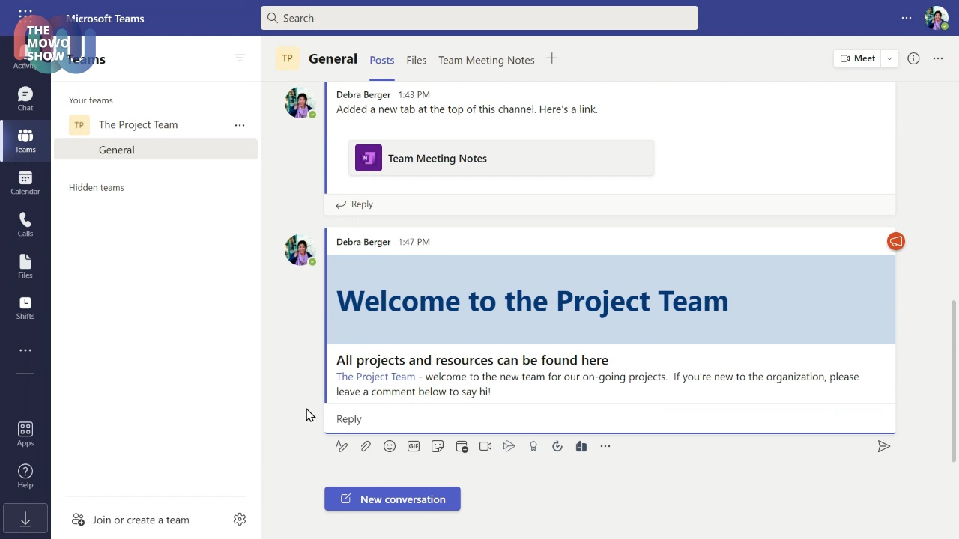The width and height of the screenshot is (959, 539).
Task: Start a New conversation
Action: 393,499
